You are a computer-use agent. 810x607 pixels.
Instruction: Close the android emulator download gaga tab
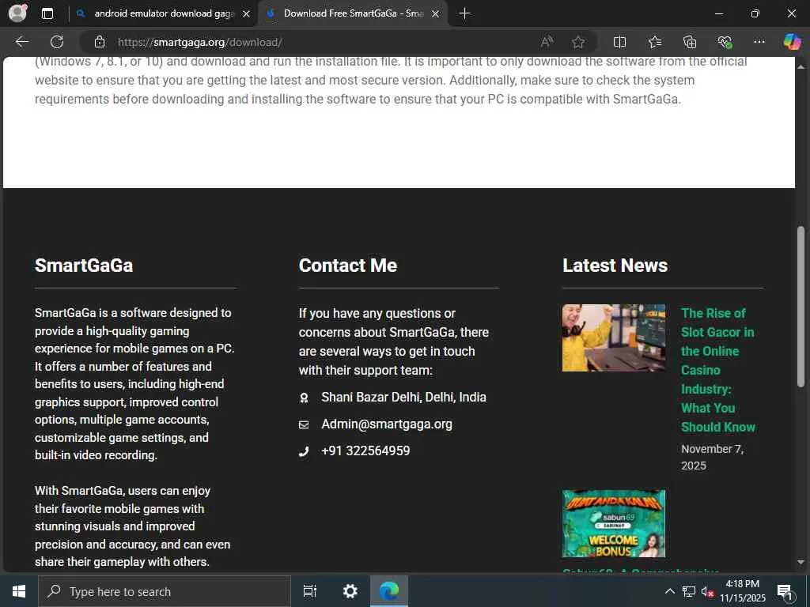[x=247, y=14]
